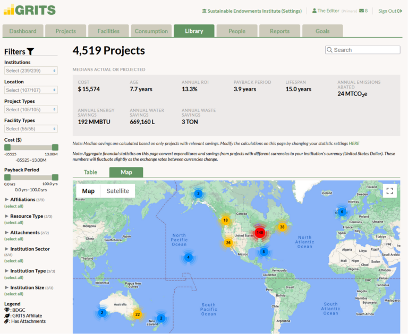Screen dimensions: 408x334
Task: Toggle fullscreen map view icon
Action: click(389, 191)
